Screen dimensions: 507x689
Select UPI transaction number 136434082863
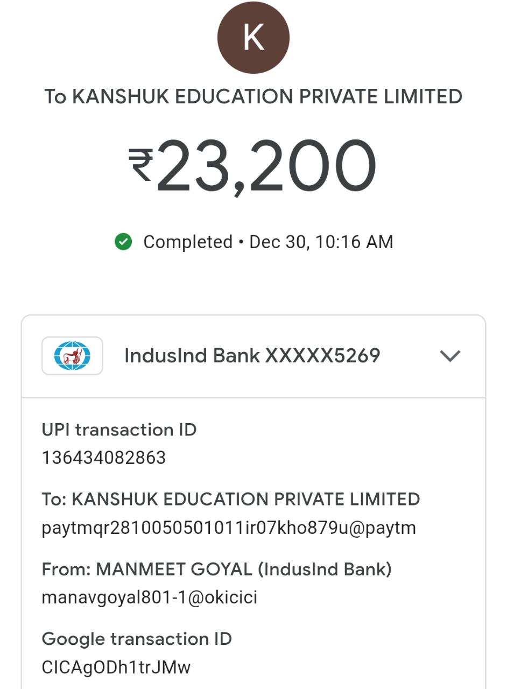click(x=104, y=458)
